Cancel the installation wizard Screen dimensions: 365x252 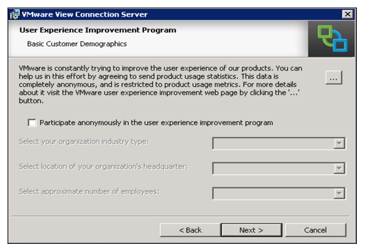click(316, 230)
